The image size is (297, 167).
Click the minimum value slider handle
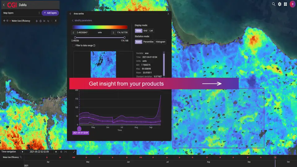pyautogui.click(x=75, y=37)
